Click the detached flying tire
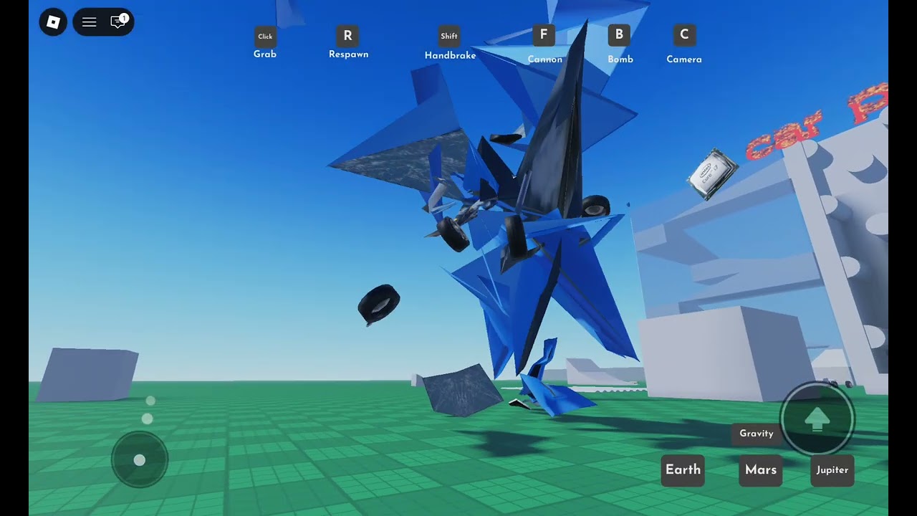This screenshot has width=917, height=516. (x=379, y=304)
